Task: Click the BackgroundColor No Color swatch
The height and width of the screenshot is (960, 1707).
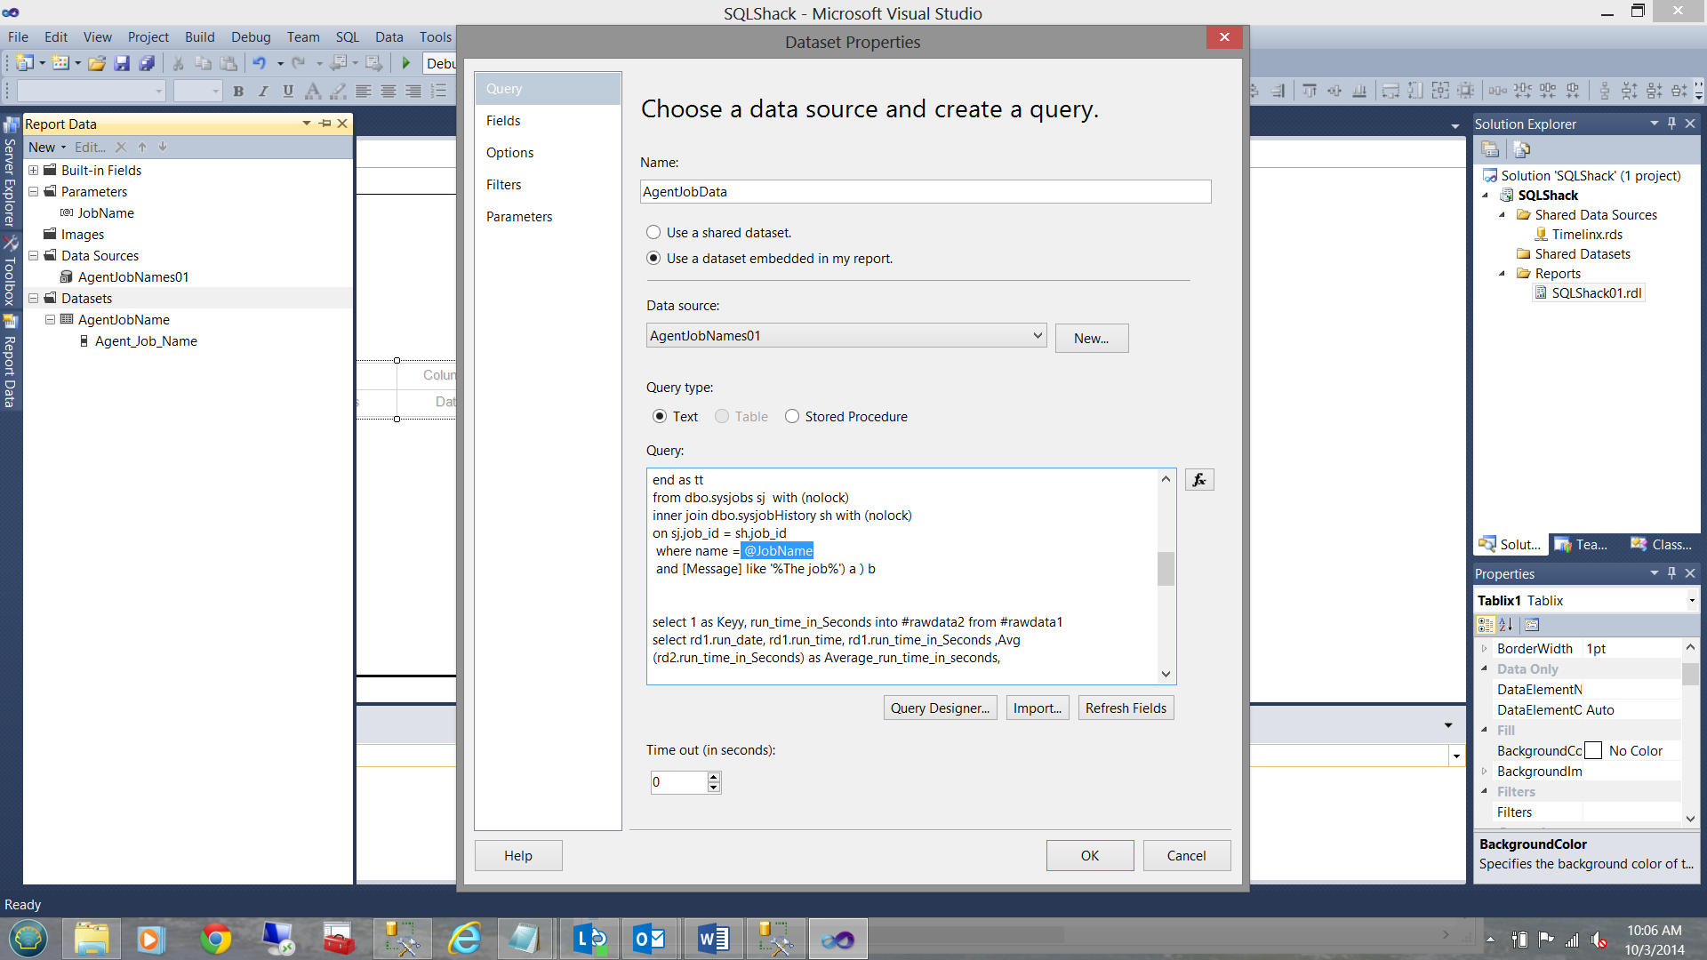Action: pos(1593,751)
